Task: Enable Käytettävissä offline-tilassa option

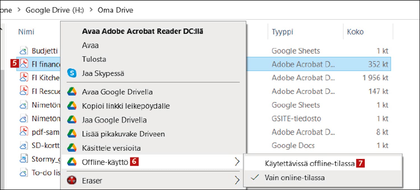Action: (x=310, y=164)
